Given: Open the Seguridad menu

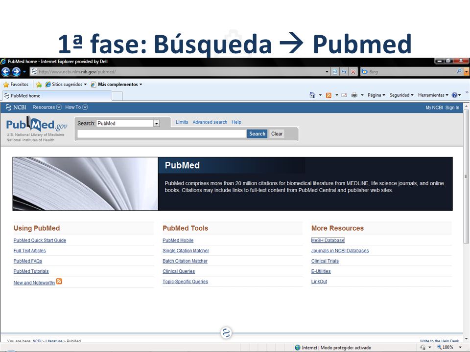Looking at the screenshot, I should [x=401, y=95].
